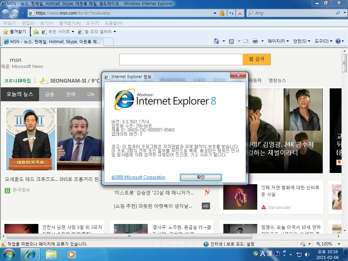Click the Home icon in command bar
Image resolution: width=348 pixels, height=261 pixels.
(216, 41)
